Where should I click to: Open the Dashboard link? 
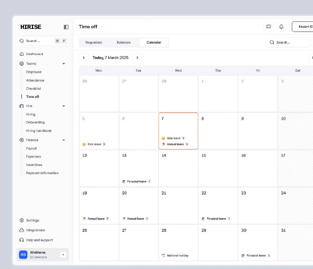(34, 54)
